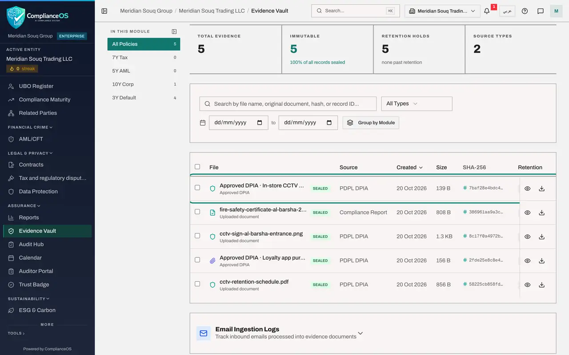Go to UBO Register in the sidebar

[47, 86]
